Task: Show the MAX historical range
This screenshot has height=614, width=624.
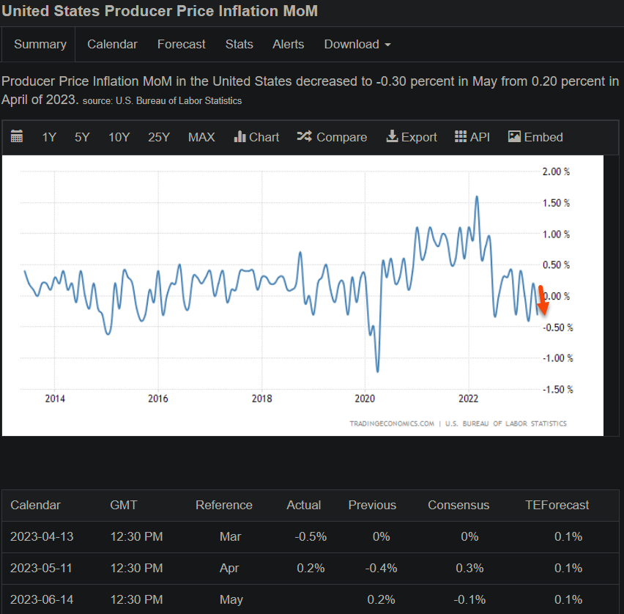Action: [201, 137]
